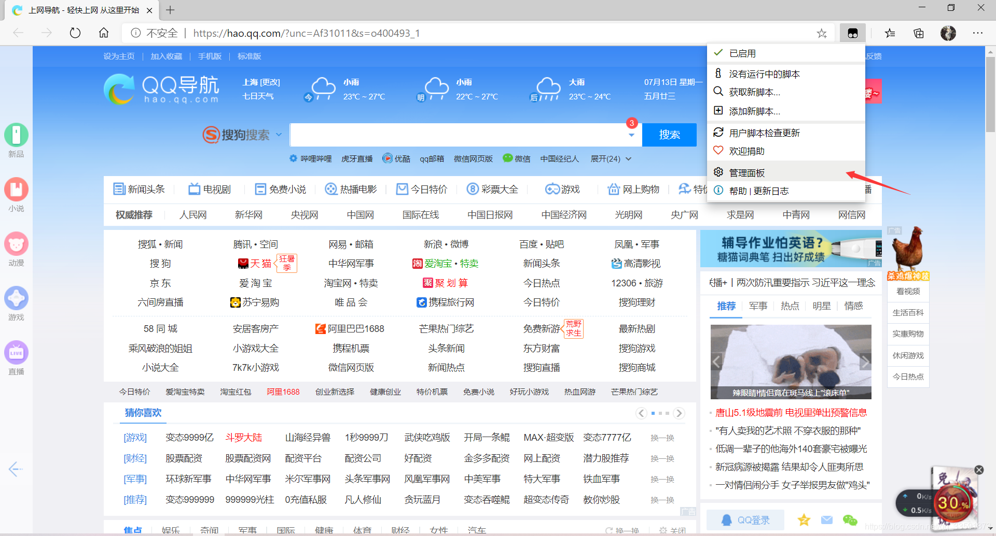This screenshot has width=996, height=536.
Task: Open 唐山5.1级地震前 headline
Action: click(x=791, y=413)
